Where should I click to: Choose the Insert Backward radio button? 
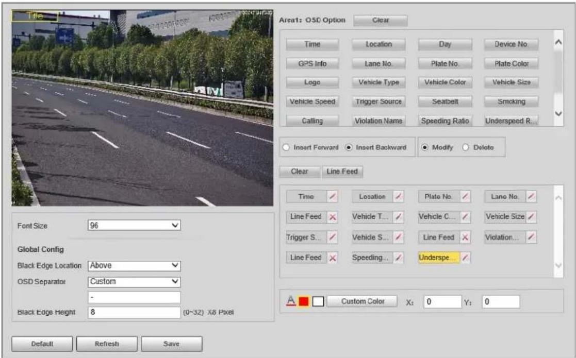pyautogui.click(x=348, y=147)
